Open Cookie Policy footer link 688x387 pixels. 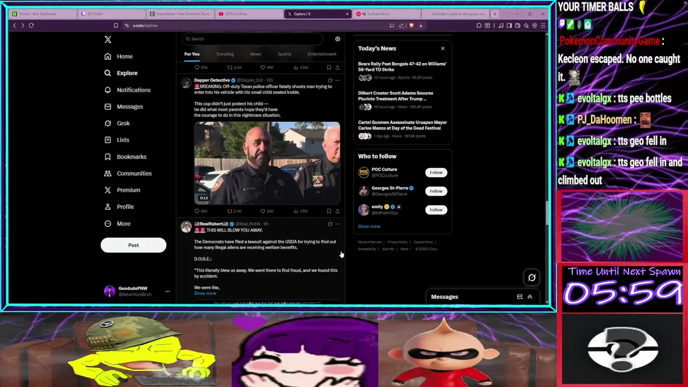tap(424, 242)
